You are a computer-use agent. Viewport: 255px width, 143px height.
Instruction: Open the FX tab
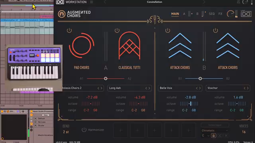point(220,14)
